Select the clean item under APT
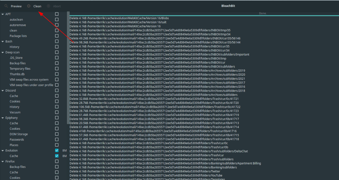Viewport: 339px width, 180px height. (13, 30)
